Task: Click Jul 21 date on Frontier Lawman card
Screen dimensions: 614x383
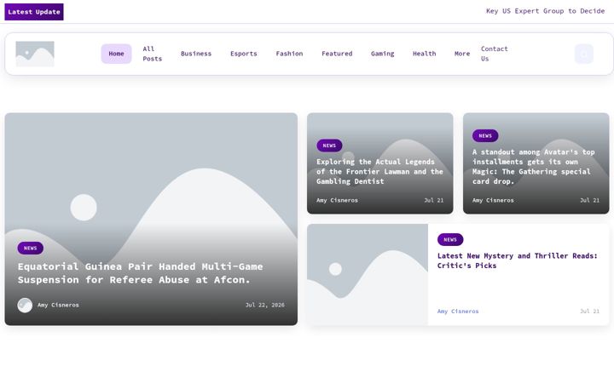Action: click(433, 200)
